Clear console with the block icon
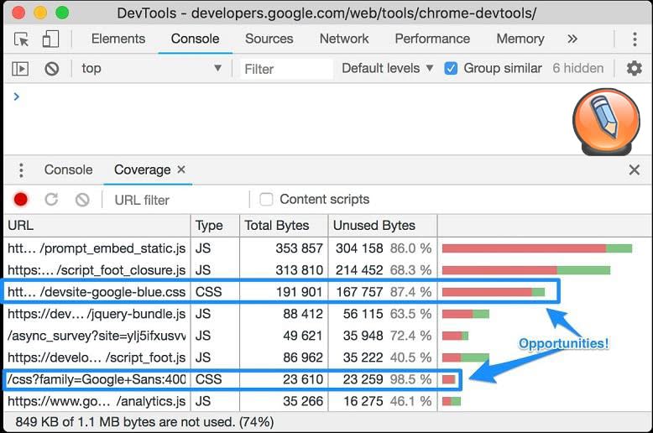Viewport: 653px width, 433px height. (x=52, y=69)
